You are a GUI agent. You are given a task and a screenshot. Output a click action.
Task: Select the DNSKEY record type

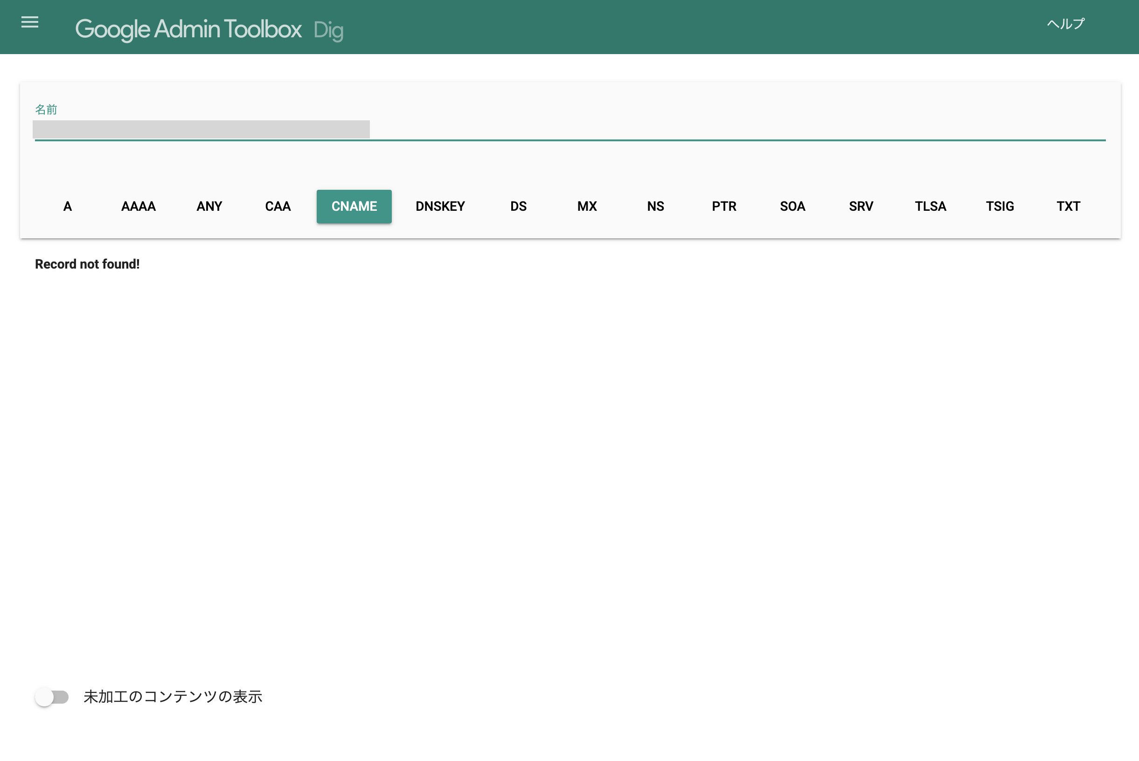pos(440,207)
